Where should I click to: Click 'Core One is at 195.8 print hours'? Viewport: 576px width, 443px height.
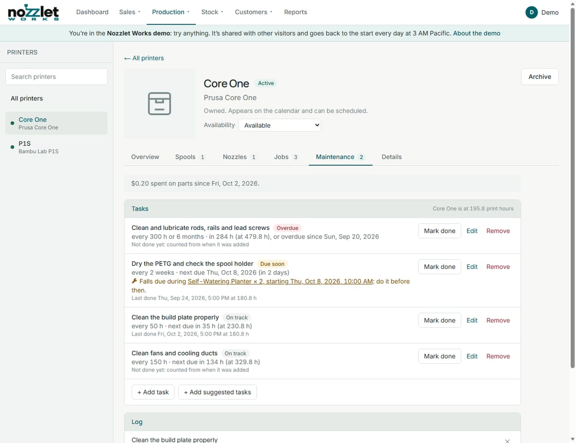473,209
